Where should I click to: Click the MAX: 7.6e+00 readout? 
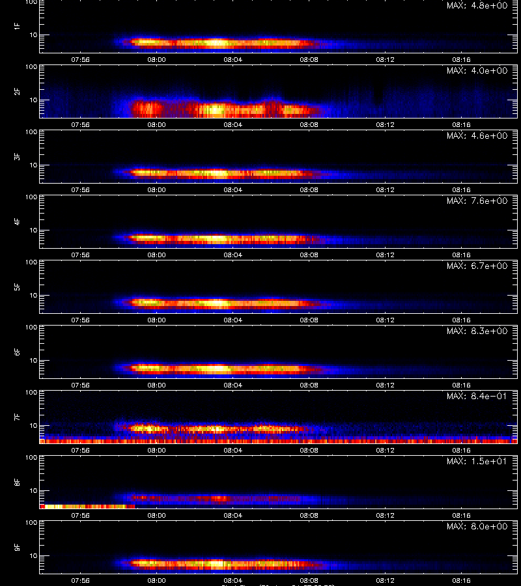point(477,201)
